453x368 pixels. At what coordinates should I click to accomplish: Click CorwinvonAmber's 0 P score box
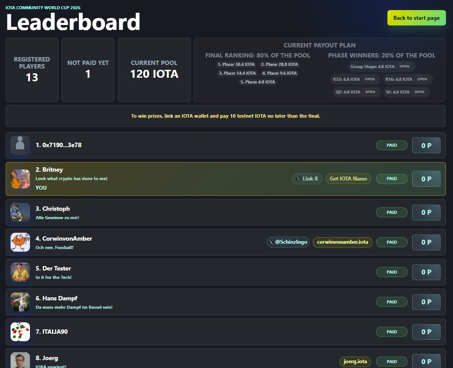[426, 242]
